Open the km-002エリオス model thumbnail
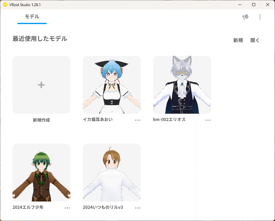 pos(182,85)
